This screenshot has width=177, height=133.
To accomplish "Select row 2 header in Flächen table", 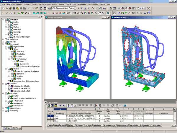I will 50,119.
